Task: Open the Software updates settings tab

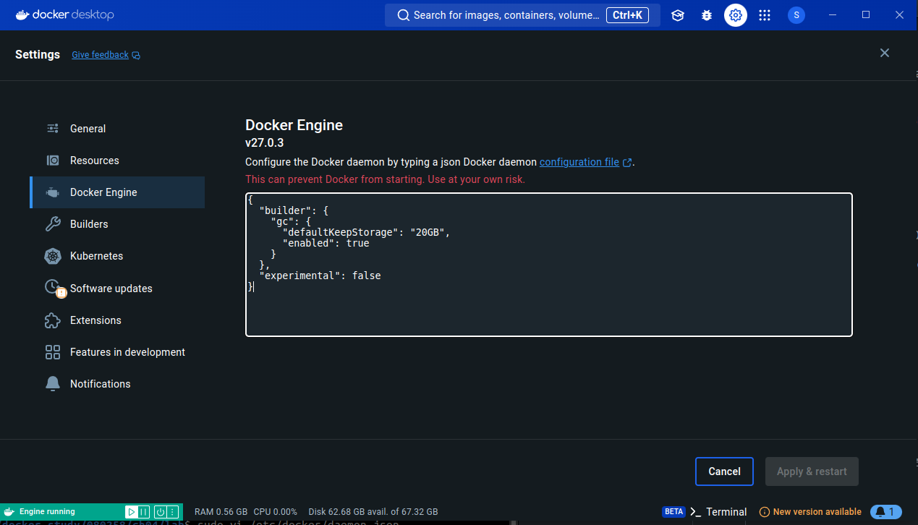Action: (117, 288)
